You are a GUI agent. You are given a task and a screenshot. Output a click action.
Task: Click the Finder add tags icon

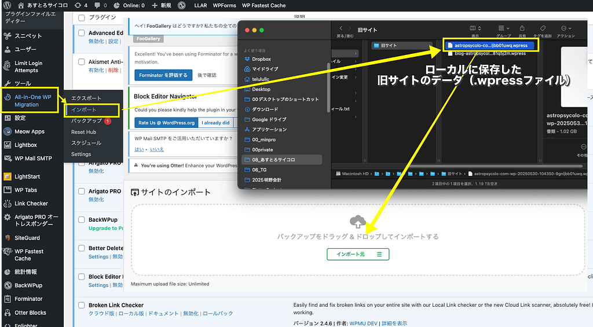pos(543,28)
